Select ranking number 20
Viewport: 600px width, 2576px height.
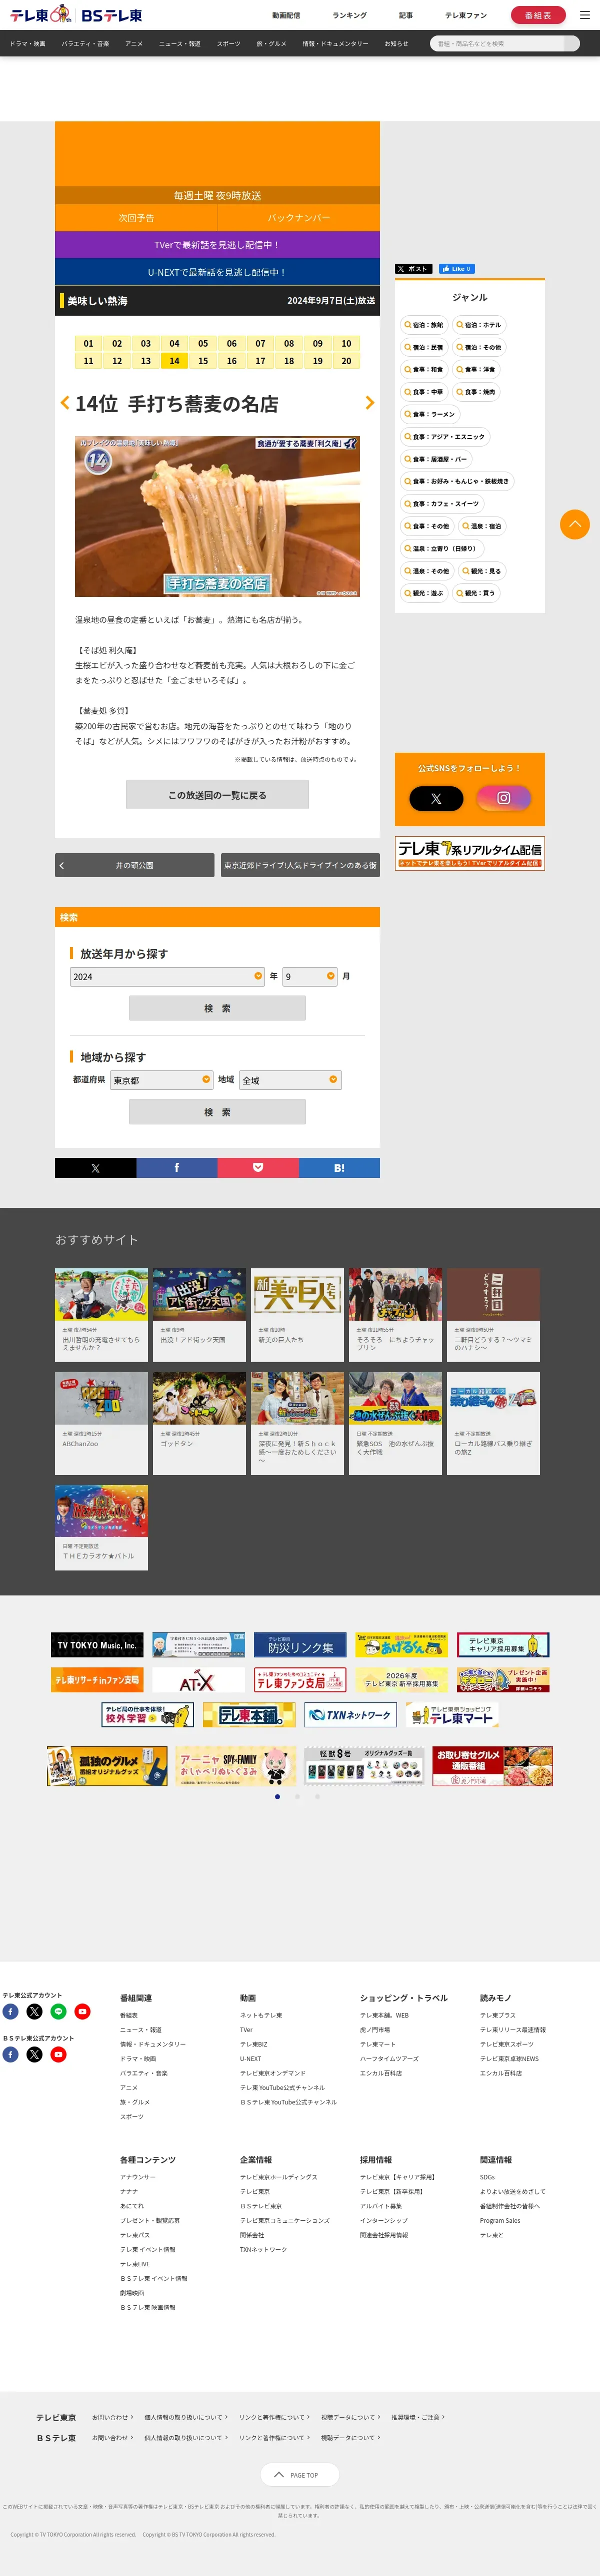[x=346, y=361]
